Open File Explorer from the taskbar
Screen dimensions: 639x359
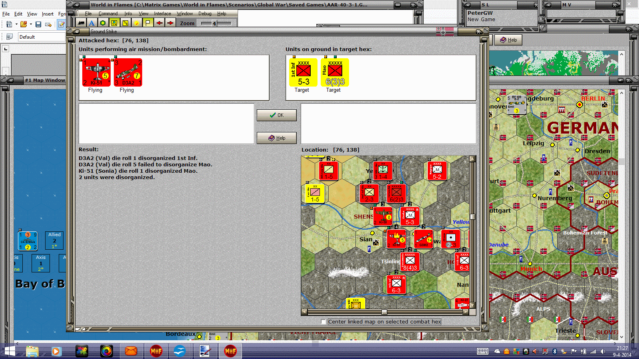[32, 351]
